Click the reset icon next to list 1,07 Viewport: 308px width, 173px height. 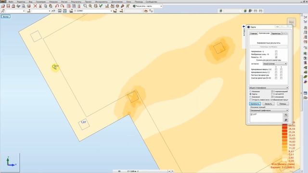pos(286,115)
